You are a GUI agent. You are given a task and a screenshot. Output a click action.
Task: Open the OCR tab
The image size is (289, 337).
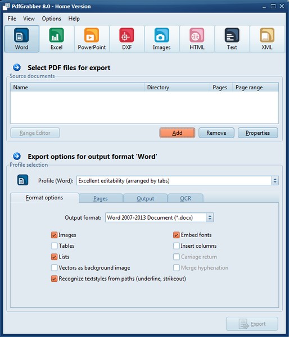click(186, 198)
